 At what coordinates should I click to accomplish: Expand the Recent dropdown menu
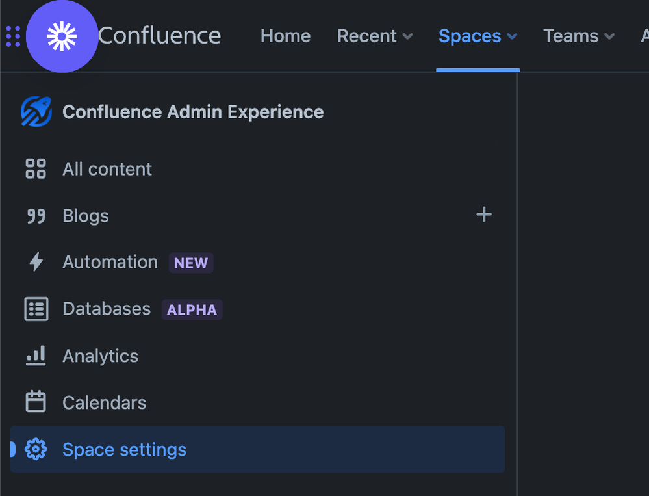click(x=375, y=36)
